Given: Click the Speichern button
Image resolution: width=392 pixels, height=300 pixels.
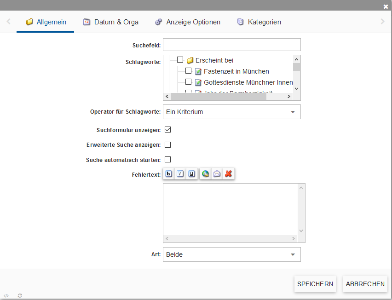Looking at the screenshot, I should point(315,284).
